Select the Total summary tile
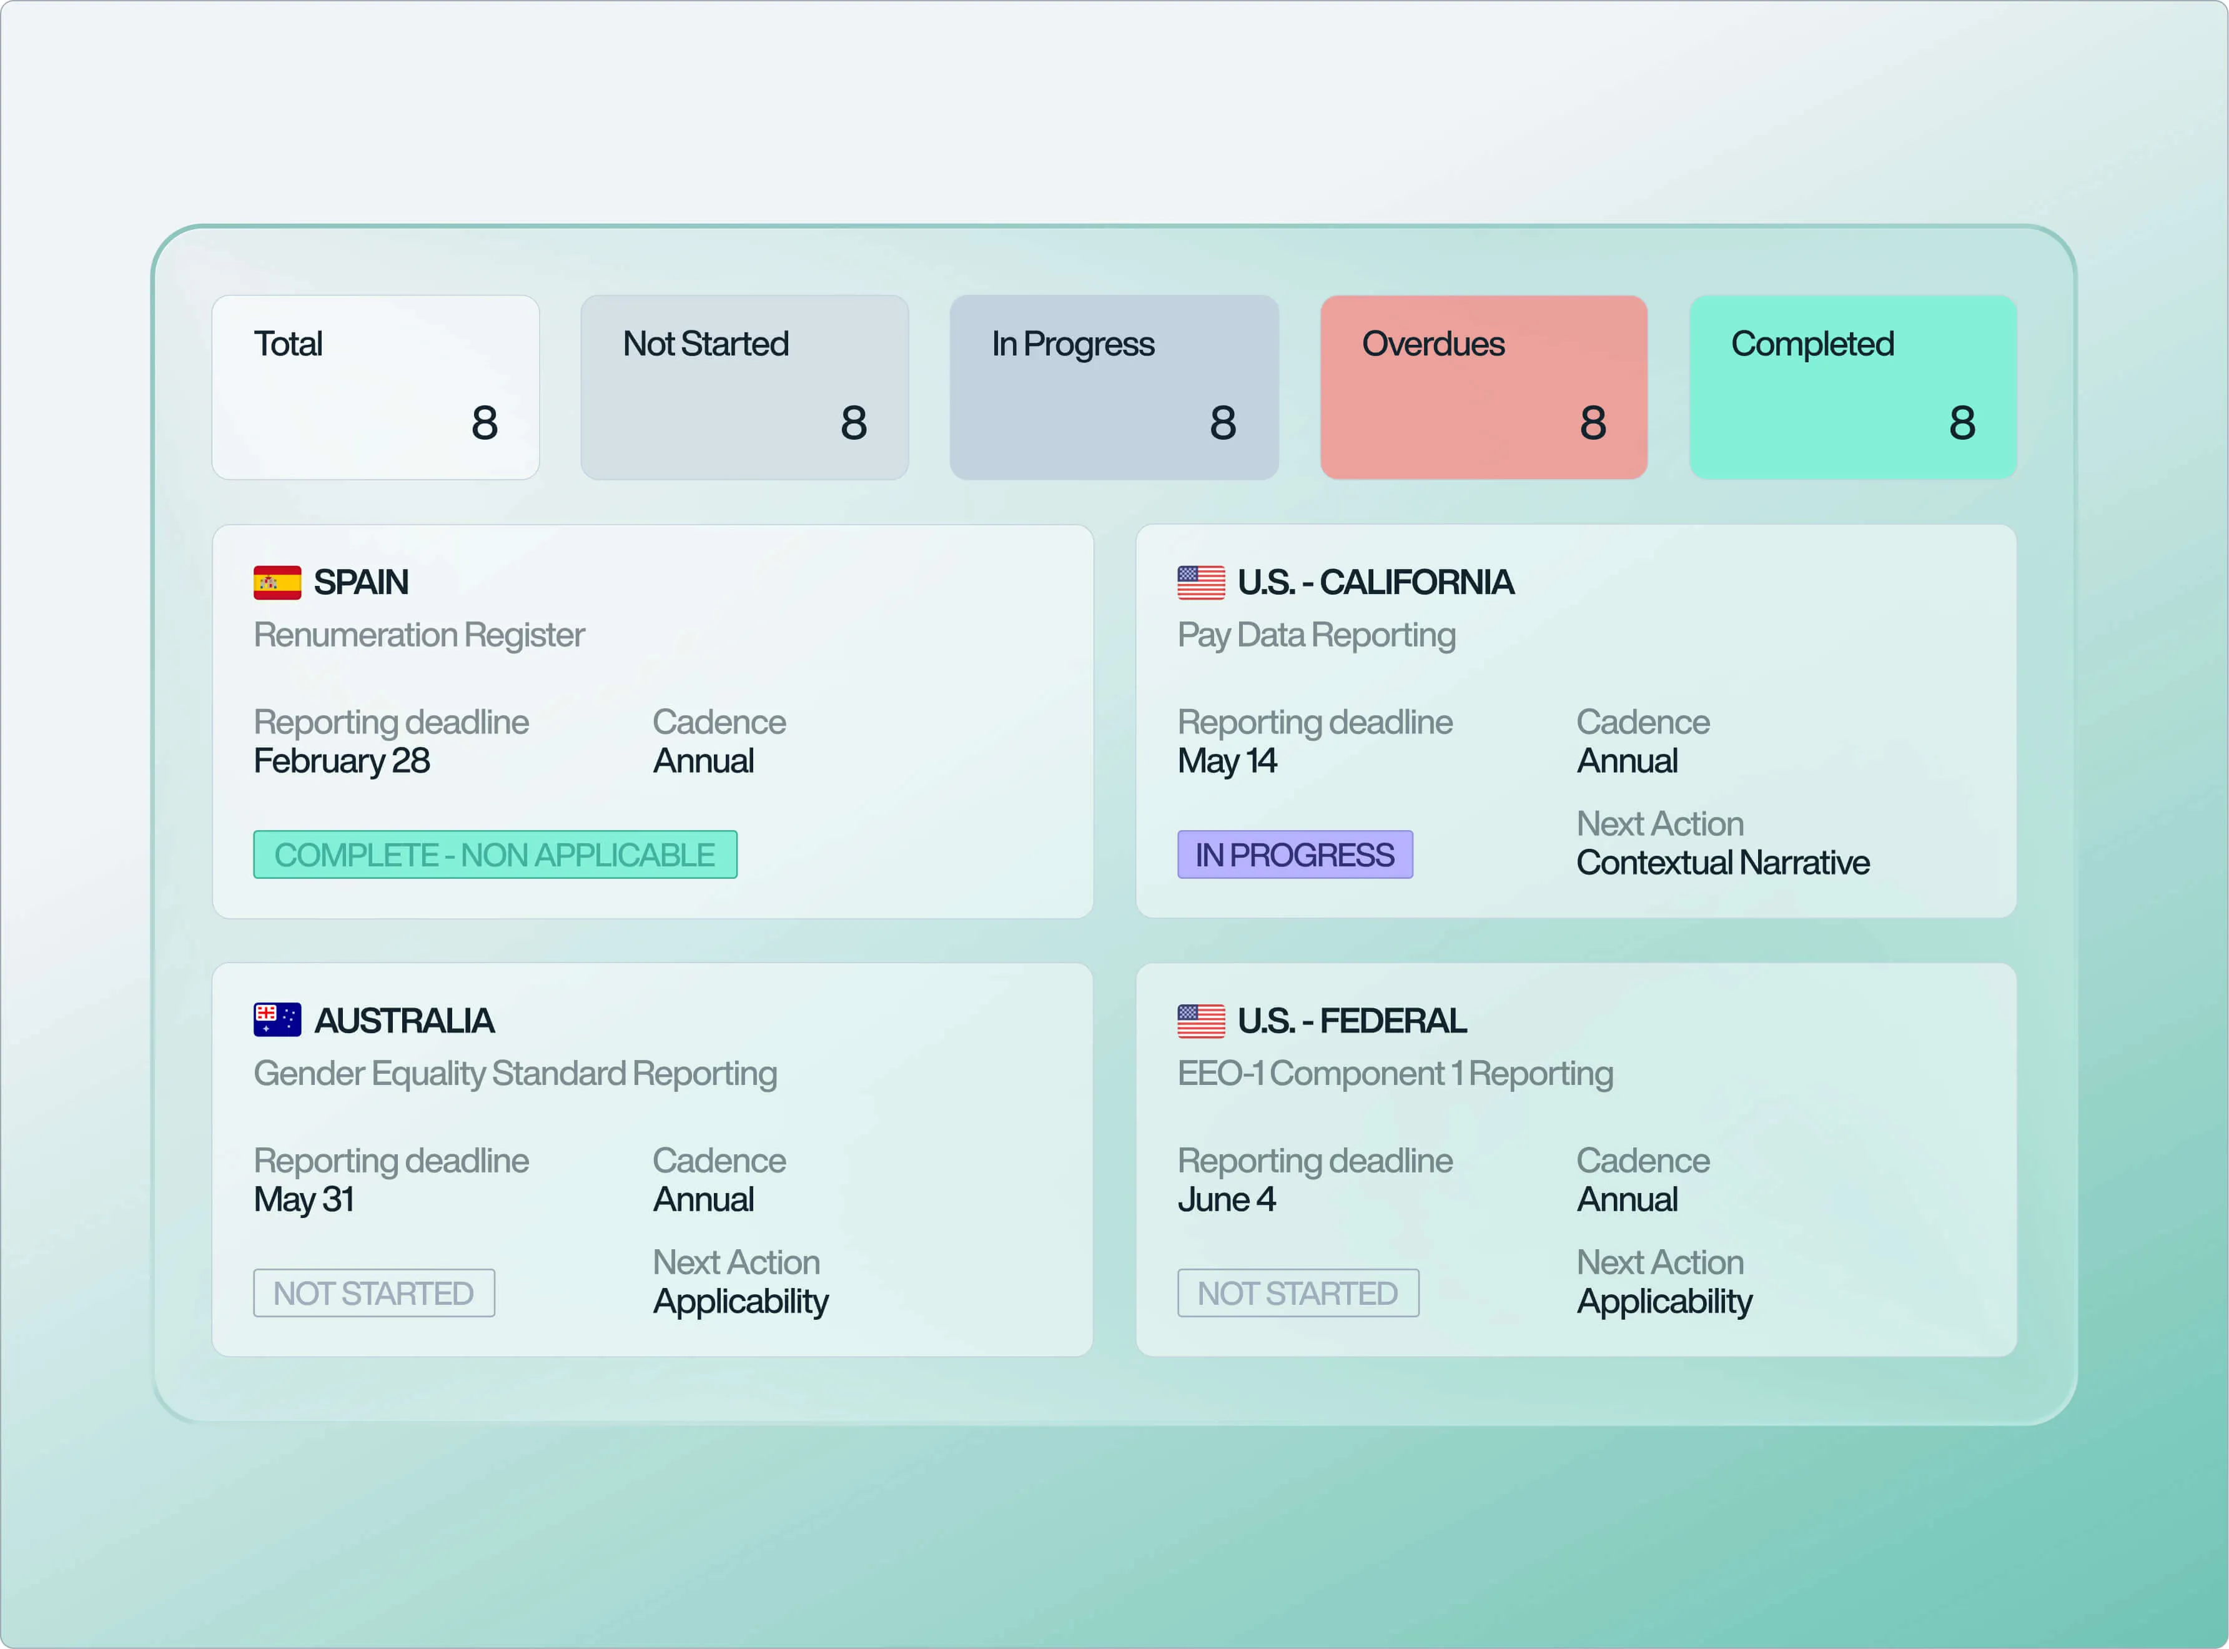This screenshot has height=1649, width=2229. pos(375,386)
